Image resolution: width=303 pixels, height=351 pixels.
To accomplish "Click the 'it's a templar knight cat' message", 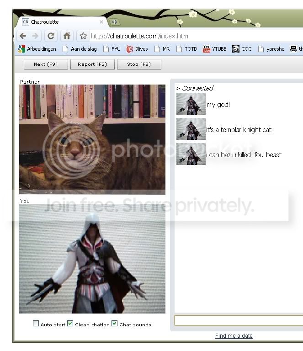I will click(239, 130).
